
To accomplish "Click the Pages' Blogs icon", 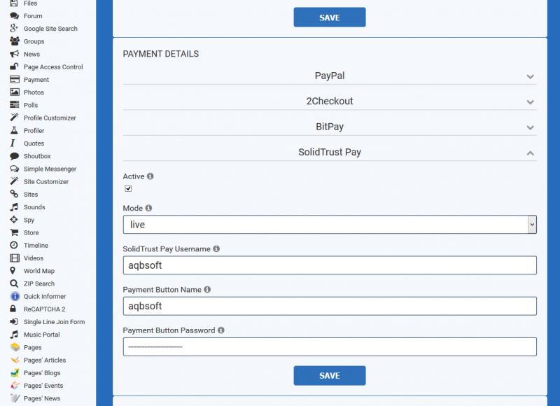I will (15, 373).
